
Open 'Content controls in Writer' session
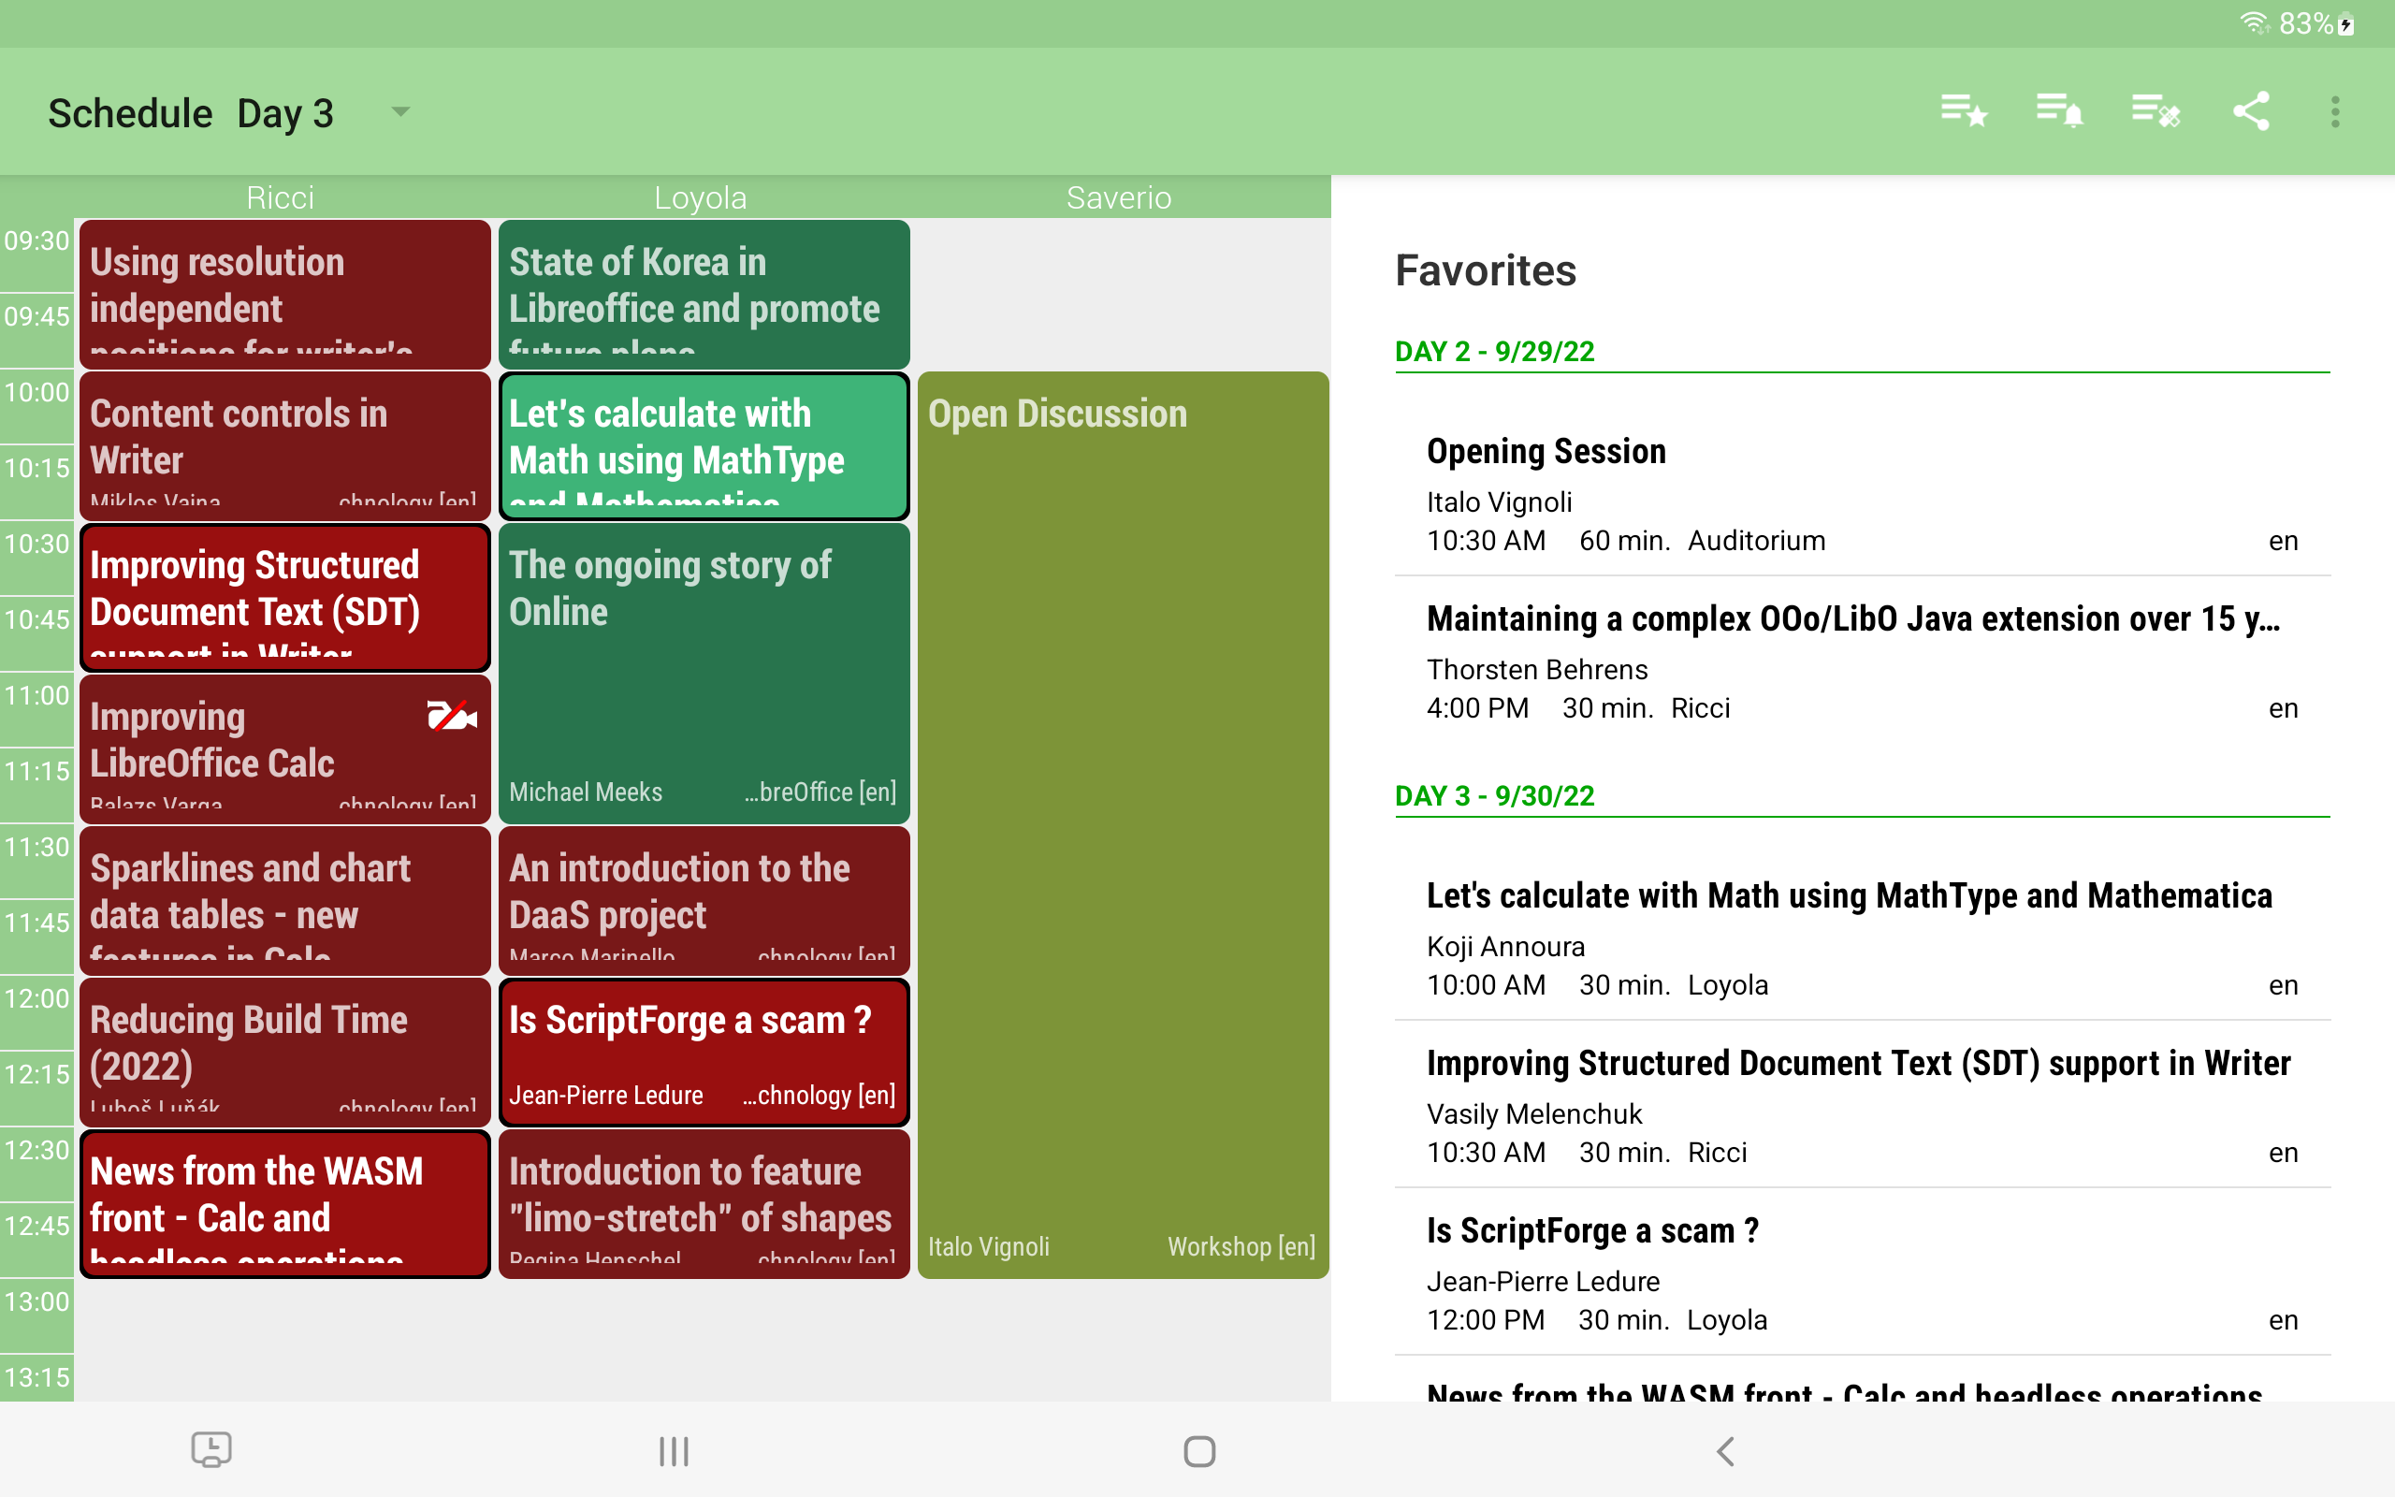285,445
